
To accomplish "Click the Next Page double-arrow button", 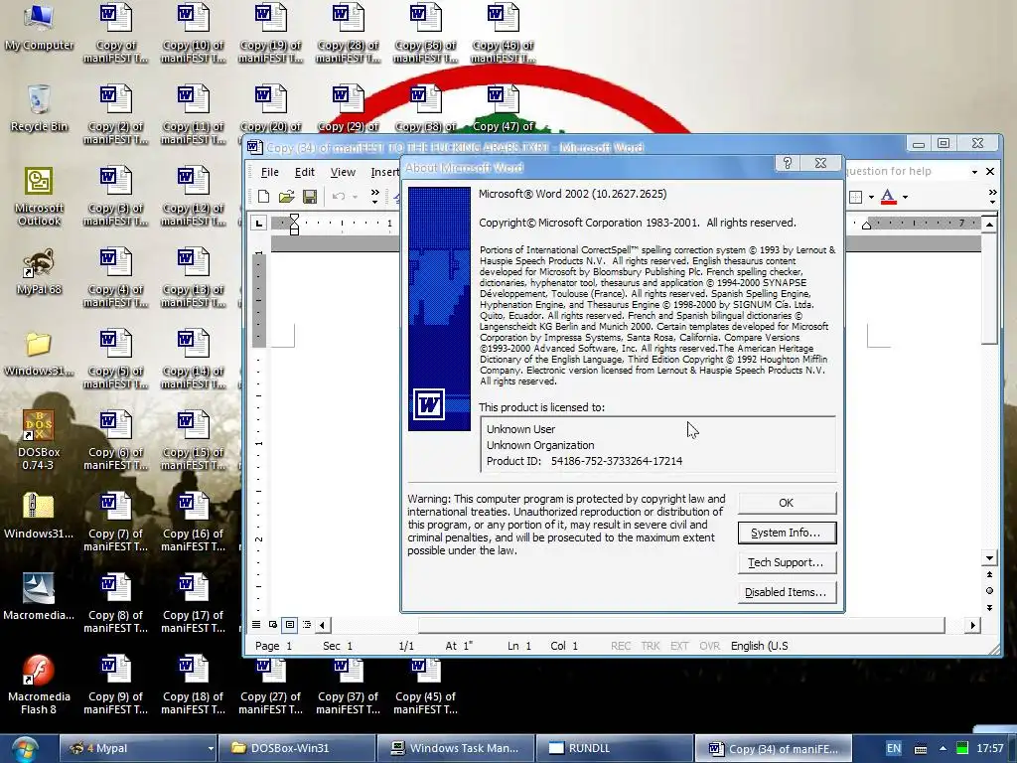I will (989, 607).
